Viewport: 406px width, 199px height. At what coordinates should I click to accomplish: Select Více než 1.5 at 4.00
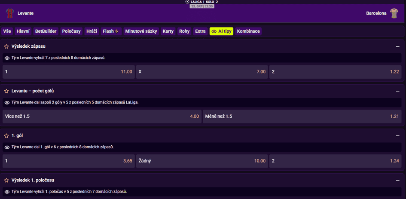(x=102, y=116)
